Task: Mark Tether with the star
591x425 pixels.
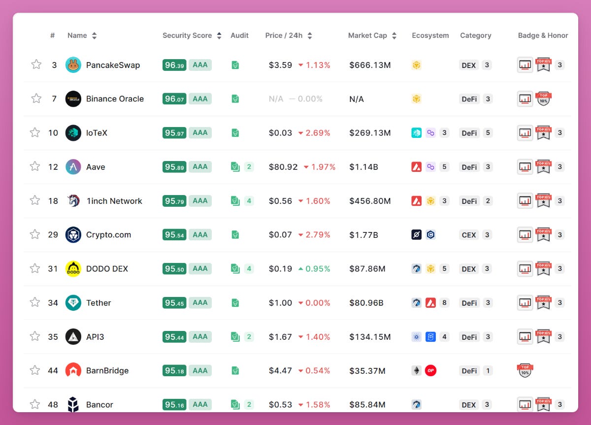Action: [x=35, y=302]
